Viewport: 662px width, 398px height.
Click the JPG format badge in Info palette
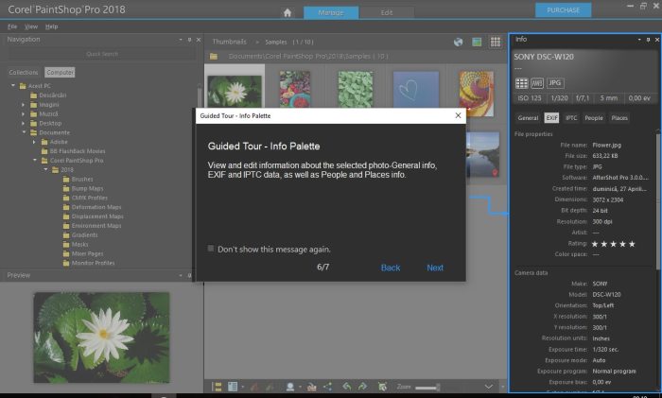click(x=555, y=83)
